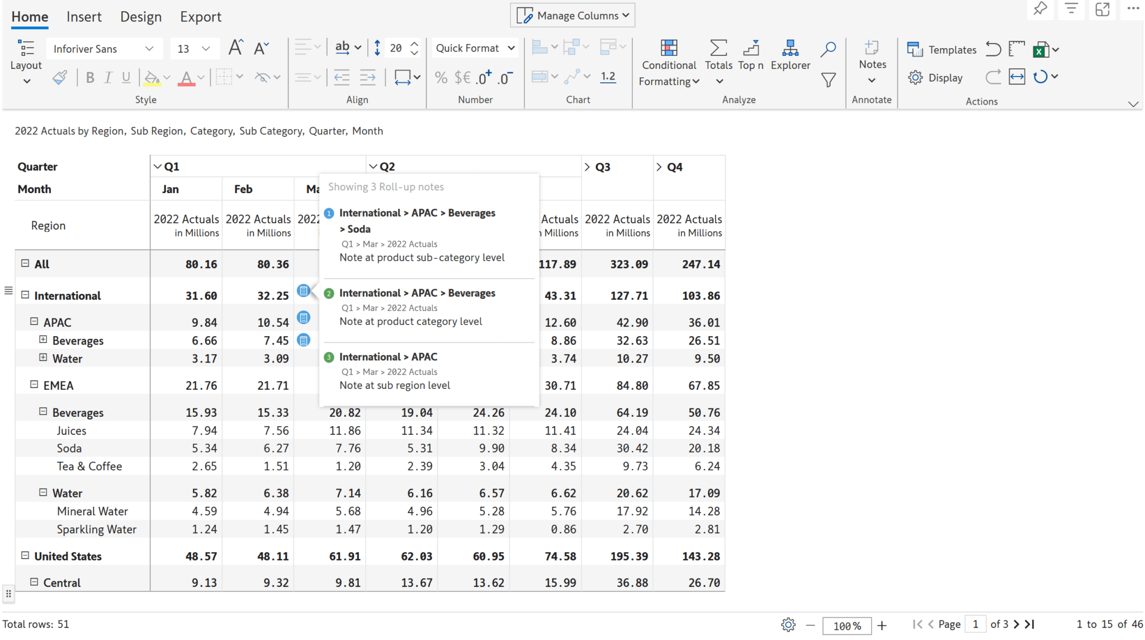This screenshot has height=640, width=1145.
Task: Select the Home tab
Action: [30, 17]
